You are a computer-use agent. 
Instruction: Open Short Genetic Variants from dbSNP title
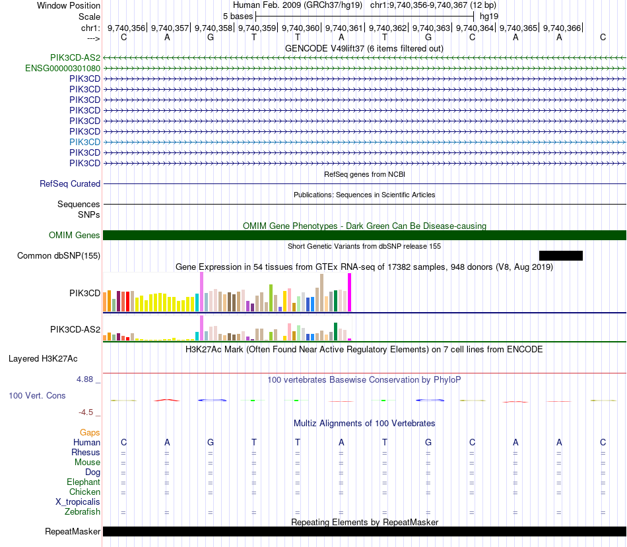coord(364,246)
